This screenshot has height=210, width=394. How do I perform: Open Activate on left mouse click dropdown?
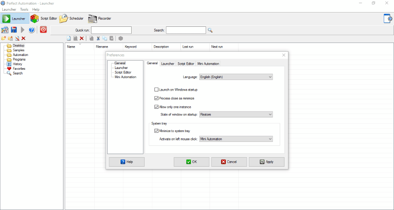[236, 139]
